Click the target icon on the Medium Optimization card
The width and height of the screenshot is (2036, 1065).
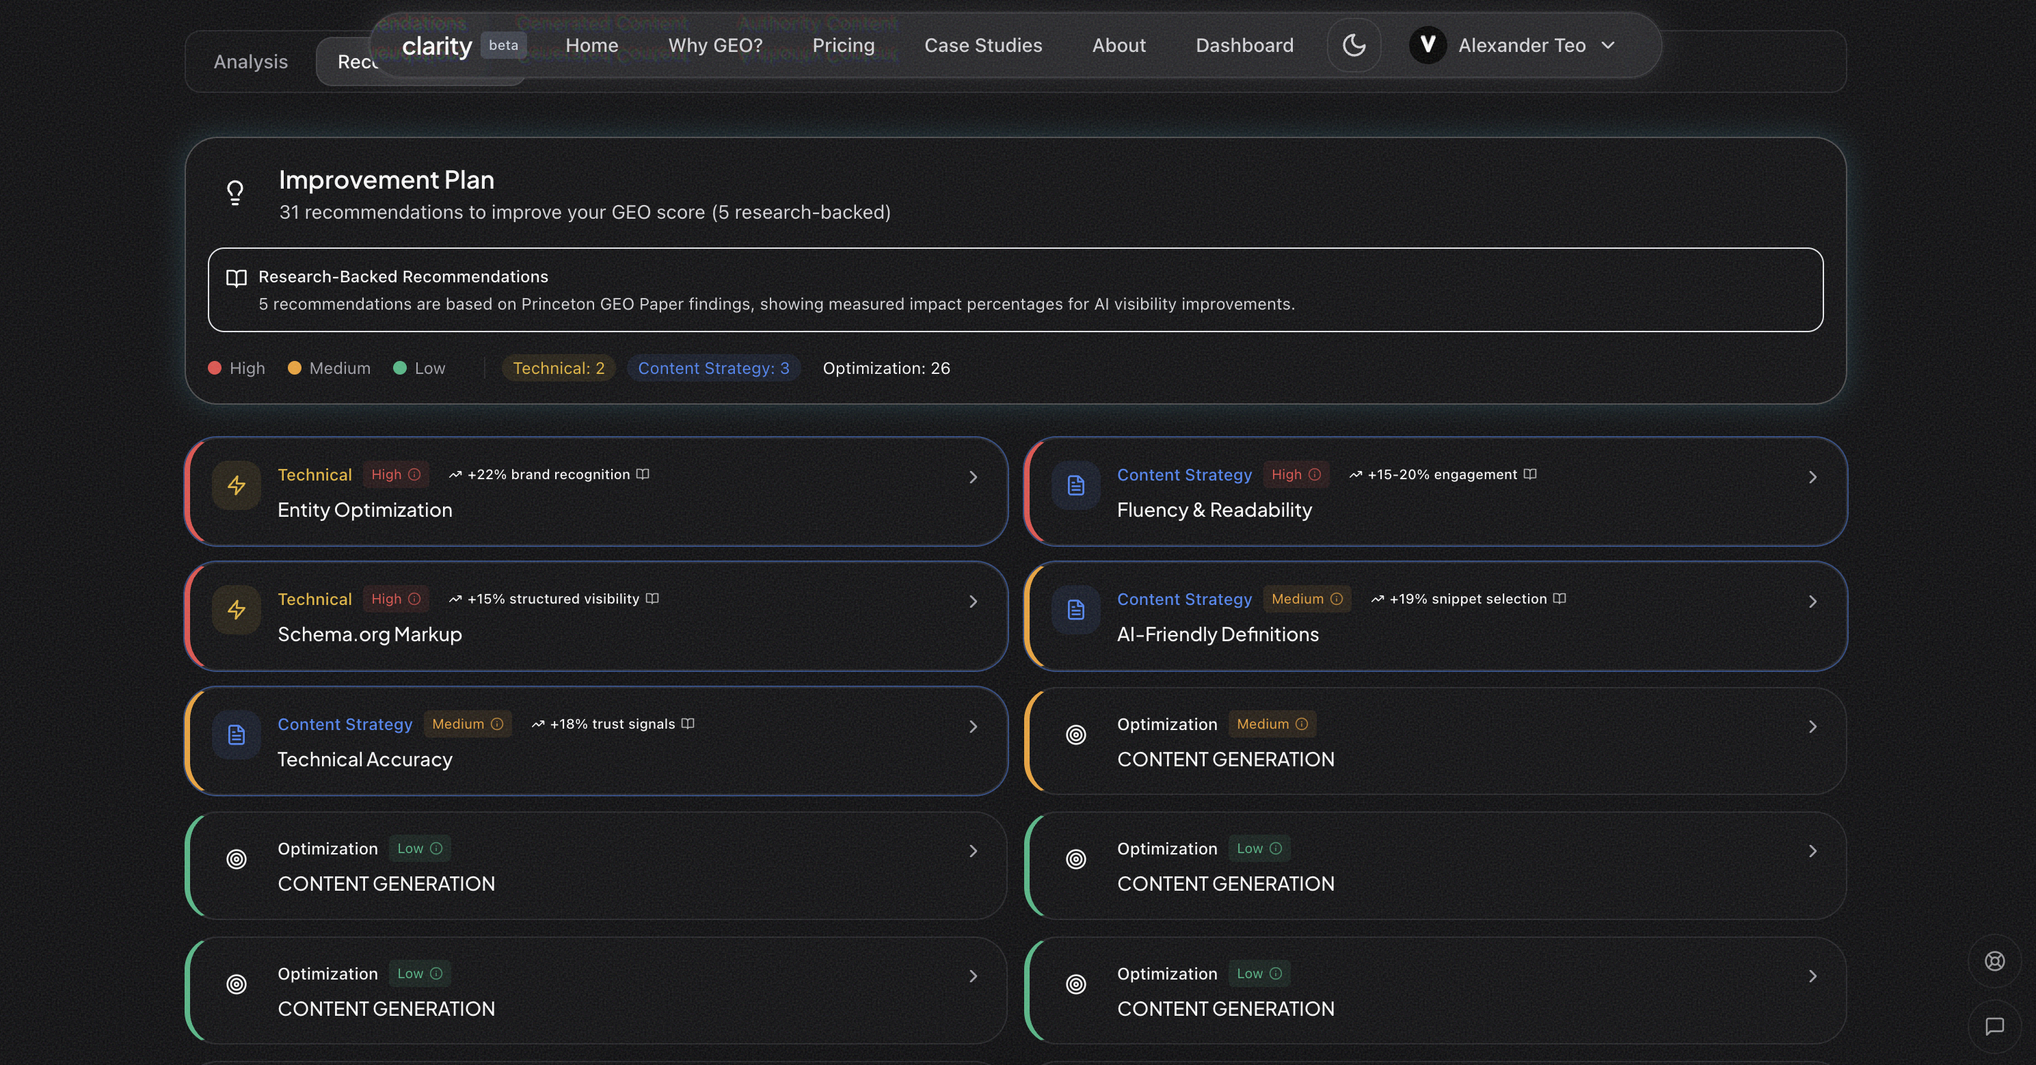pos(1075,735)
